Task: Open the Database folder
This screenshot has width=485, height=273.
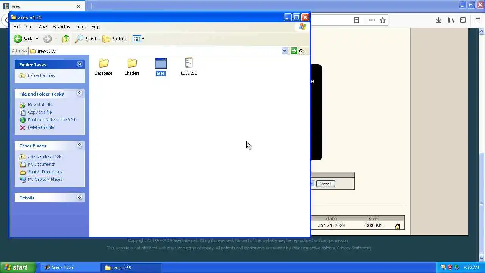Action: (103, 67)
